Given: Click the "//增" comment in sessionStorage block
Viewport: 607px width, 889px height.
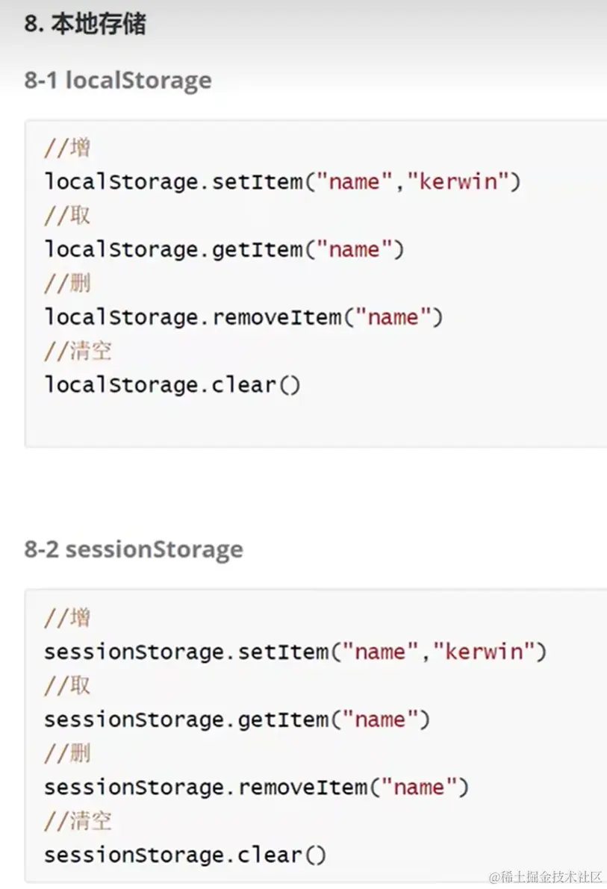Looking at the screenshot, I should tap(67, 618).
